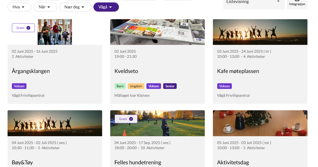Screen dimensions: 318x167
Task: Click the Årgangsklangen choir photo thumbnail
Action: pos(55,32)
